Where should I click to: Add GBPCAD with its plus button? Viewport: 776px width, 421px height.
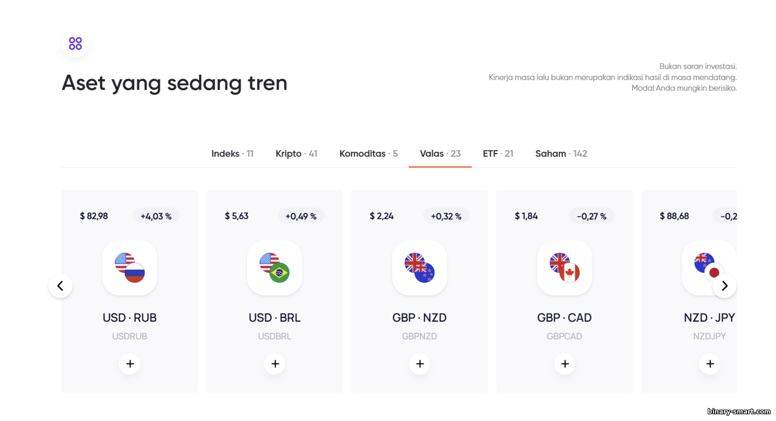(x=564, y=364)
